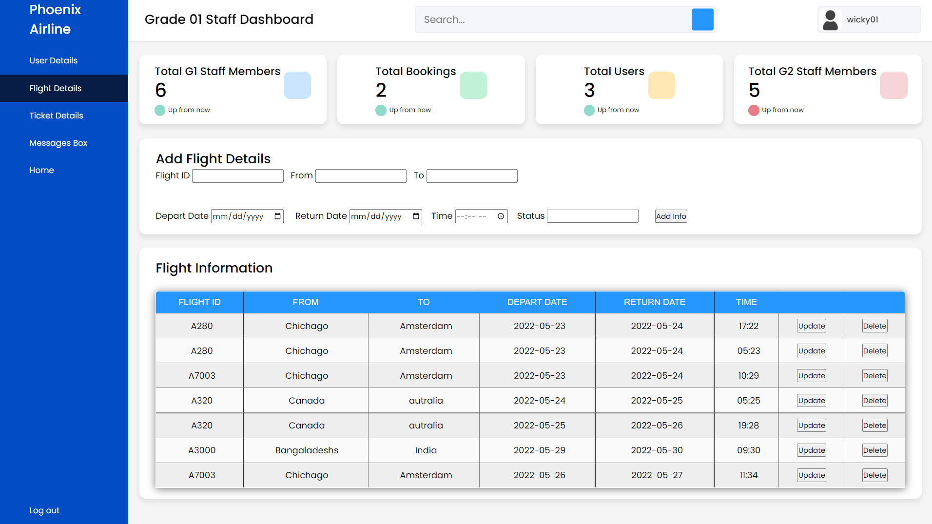Delete the A7003 flight at 11:34
Screen dimensions: 932x524
874,475
